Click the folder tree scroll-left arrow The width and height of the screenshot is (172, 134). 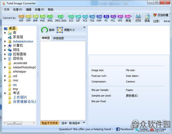pos(5,123)
